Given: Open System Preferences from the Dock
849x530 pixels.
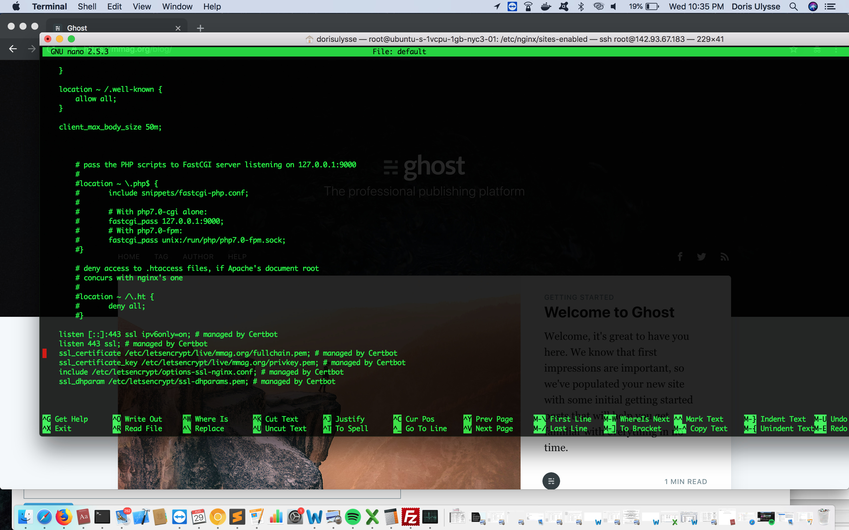Looking at the screenshot, I should tap(295, 517).
